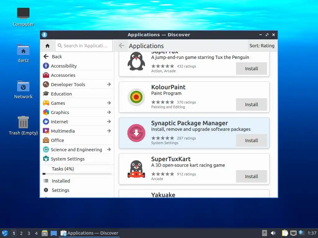Click the Developer Tools hammer icon
Viewport: 318px width, 238px height.
click(46, 84)
